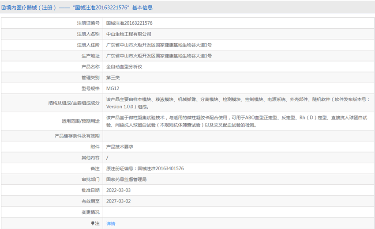Select model specification MG12

pos(112,89)
